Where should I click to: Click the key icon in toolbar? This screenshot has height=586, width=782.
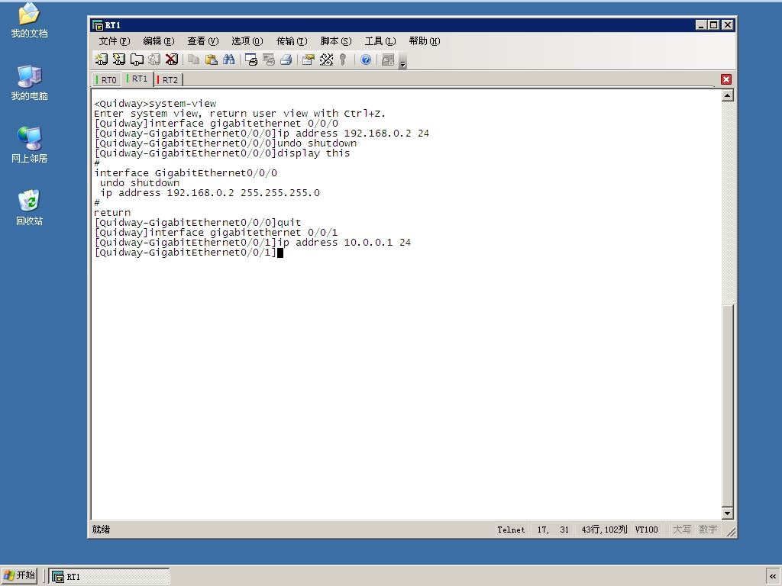pyautogui.click(x=343, y=60)
